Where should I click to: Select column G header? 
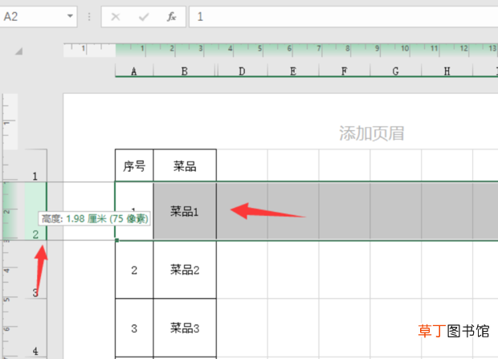(396, 71)
